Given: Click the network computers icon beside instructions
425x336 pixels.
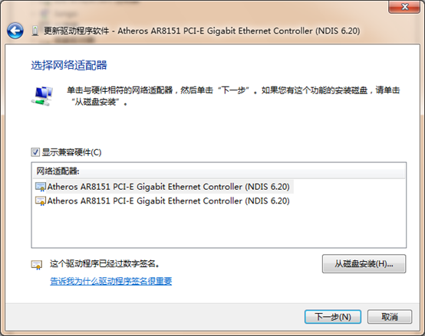Looking at the screenshot, I should click(42, 96).
